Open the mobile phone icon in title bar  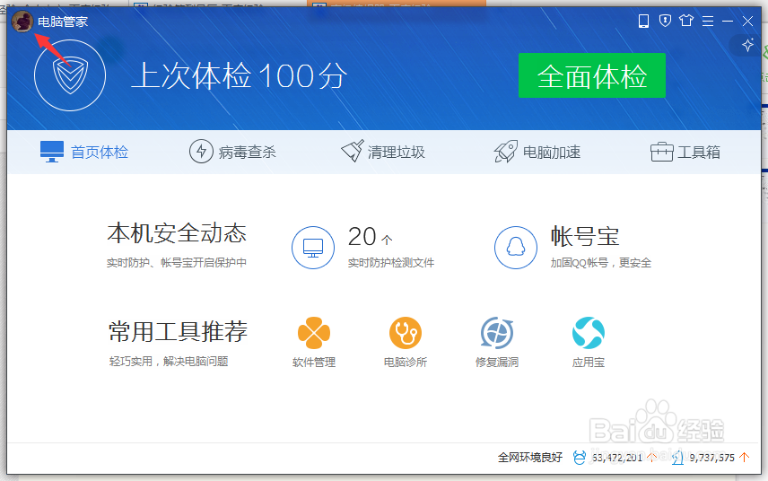(643, 21)
